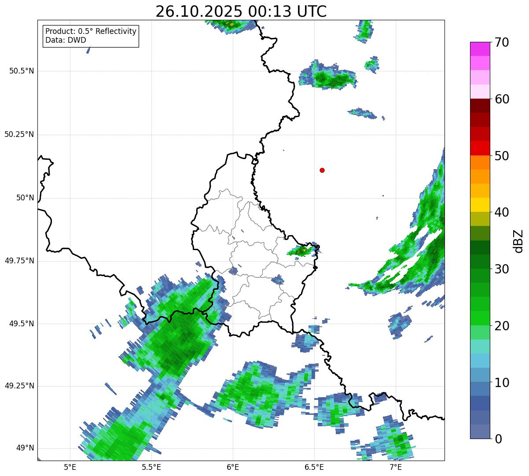The width and height of the screenshot is (529, 476).
Task: Click the 50°N latitude label
Action: point(25,198)
